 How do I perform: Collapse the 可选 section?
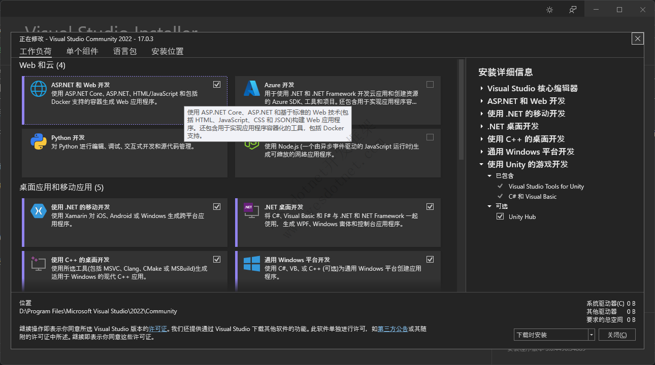tap(490, 206)
